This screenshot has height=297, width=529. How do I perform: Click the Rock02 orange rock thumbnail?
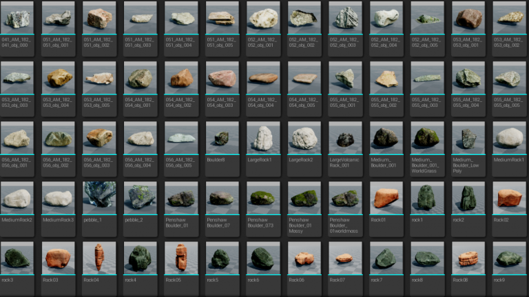point(509,198)
